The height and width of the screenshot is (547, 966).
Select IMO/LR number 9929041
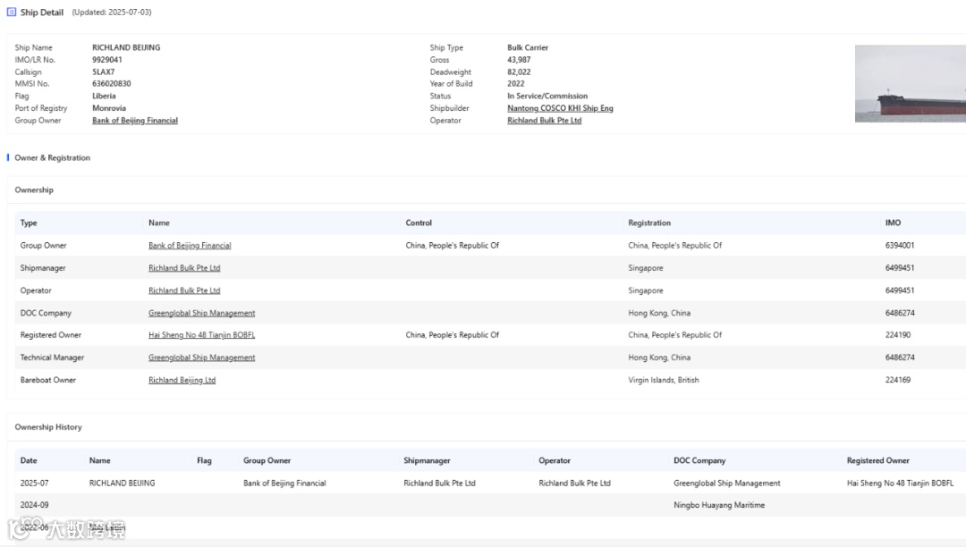pyautogui.click(x=107, y=60)
